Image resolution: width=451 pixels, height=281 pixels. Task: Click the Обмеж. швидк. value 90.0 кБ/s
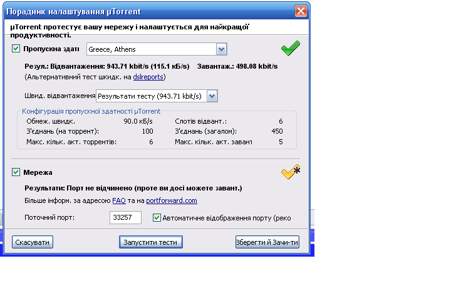(138, 121)
